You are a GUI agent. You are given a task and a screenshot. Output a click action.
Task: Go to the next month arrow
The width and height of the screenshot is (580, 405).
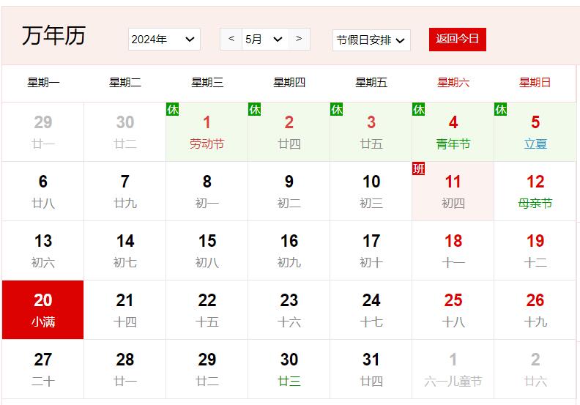point(299,39)
